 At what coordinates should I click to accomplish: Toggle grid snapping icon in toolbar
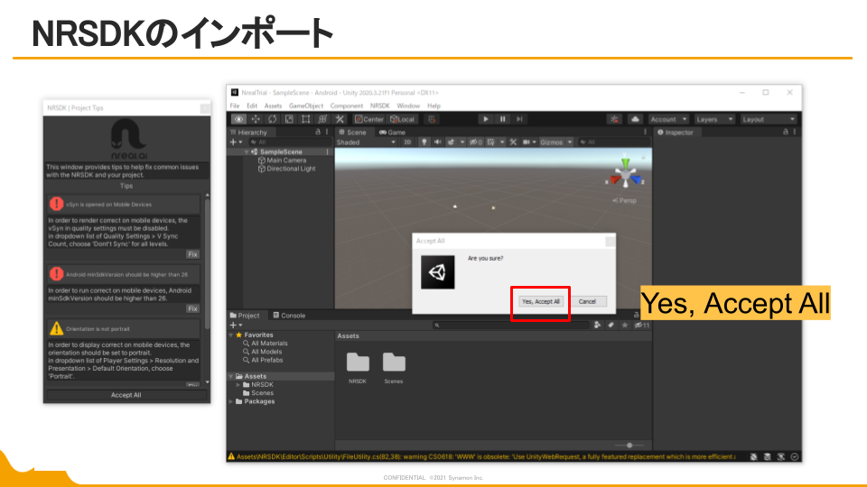click(x=432, y=119)
